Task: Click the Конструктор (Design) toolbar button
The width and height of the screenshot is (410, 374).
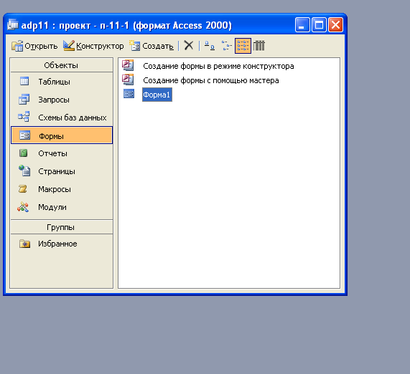Action: (x=93, y=46)
